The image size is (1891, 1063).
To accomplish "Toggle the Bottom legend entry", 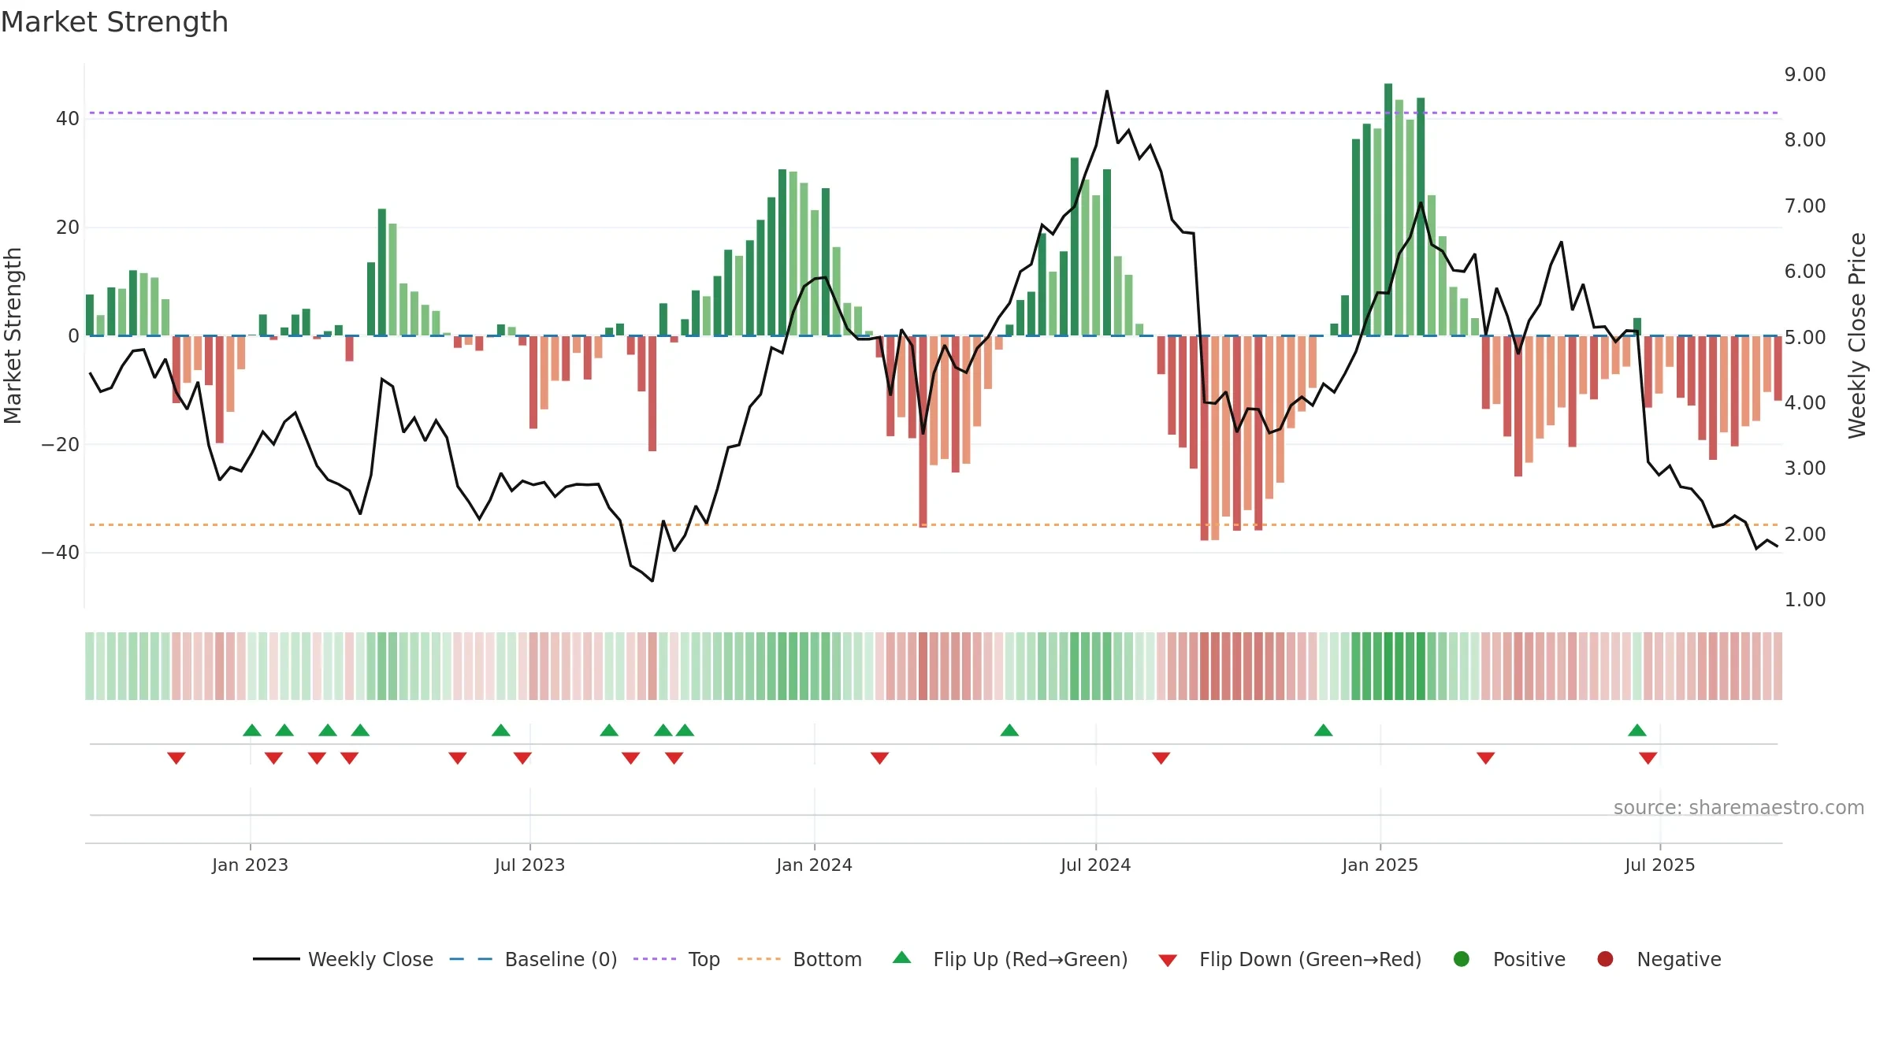I will pos(800,959).
